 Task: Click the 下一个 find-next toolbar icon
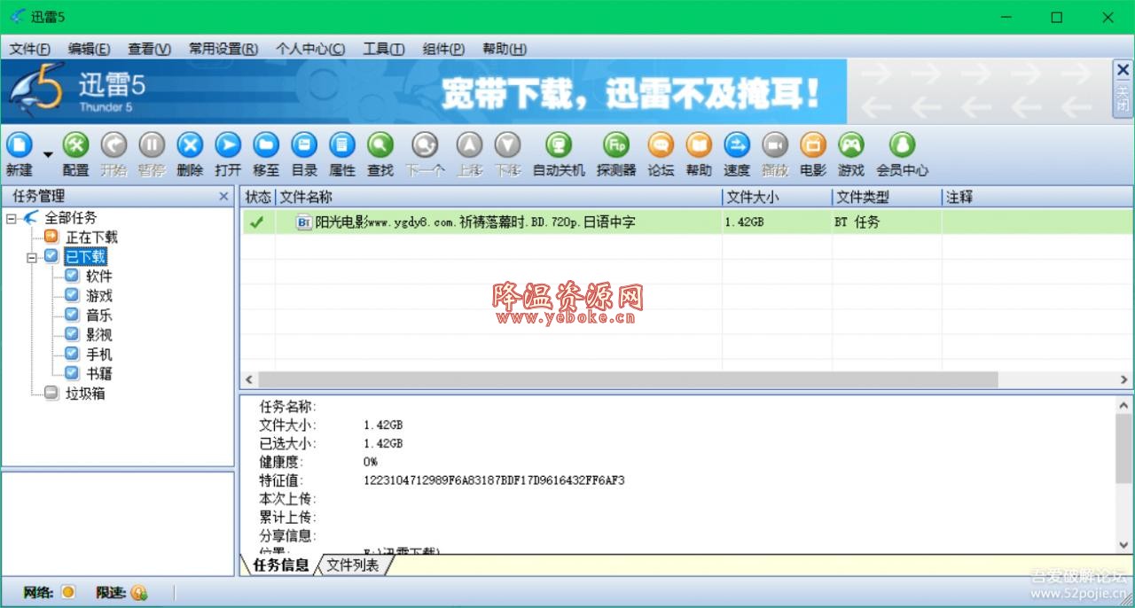click(426, 144)
